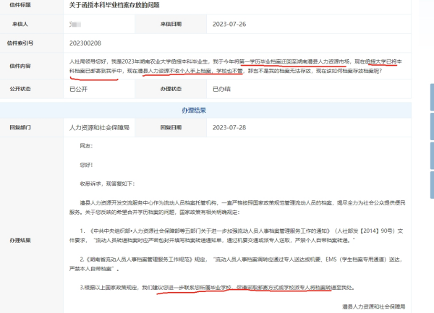Screen dimensions: 434x313
Task: Click the 澧县人力资源和社会保障局 signature at bottom
Action: point(374,306)
